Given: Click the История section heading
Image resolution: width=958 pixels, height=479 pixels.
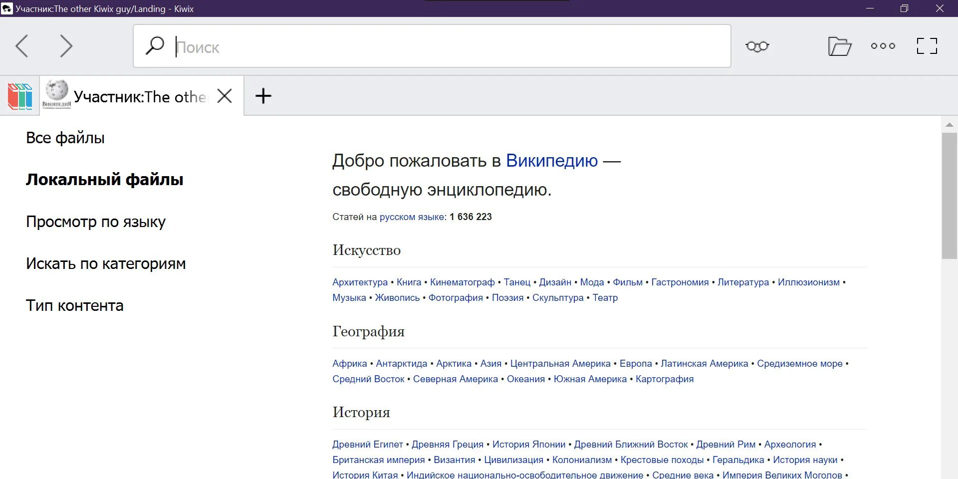Looking at the screenshot, I should pyautogui.click(x=361, y=413).
